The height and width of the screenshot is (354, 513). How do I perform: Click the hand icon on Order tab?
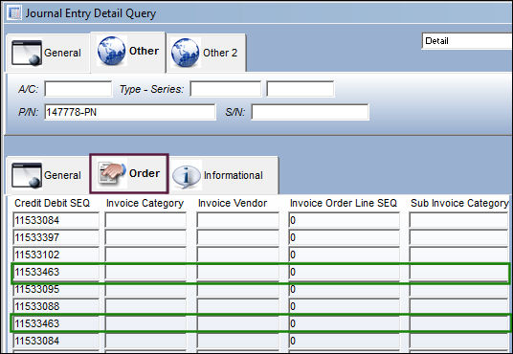click(x=112, y=173)
